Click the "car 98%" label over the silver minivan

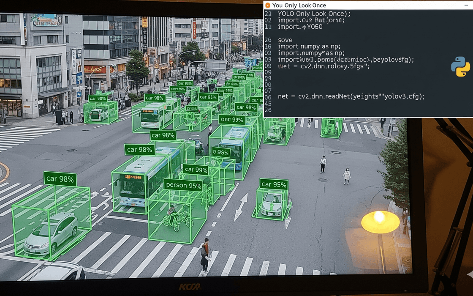pos(60,179)
